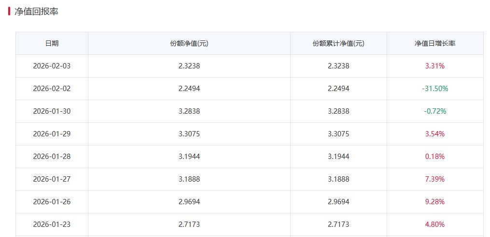Select the 净值日增长率 column header
490x237 pixels.
pyautogui.click(x=434, y=43)
